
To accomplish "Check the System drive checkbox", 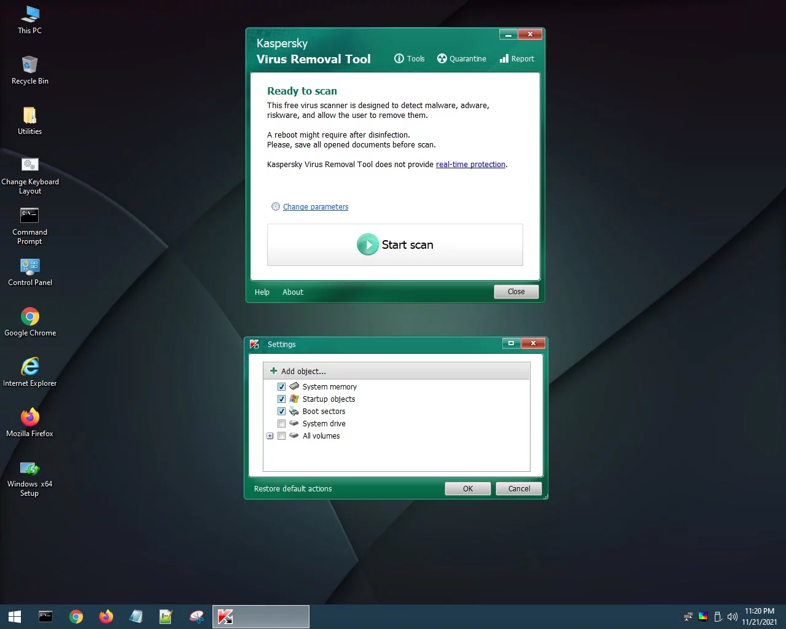I will pos(281,424).
